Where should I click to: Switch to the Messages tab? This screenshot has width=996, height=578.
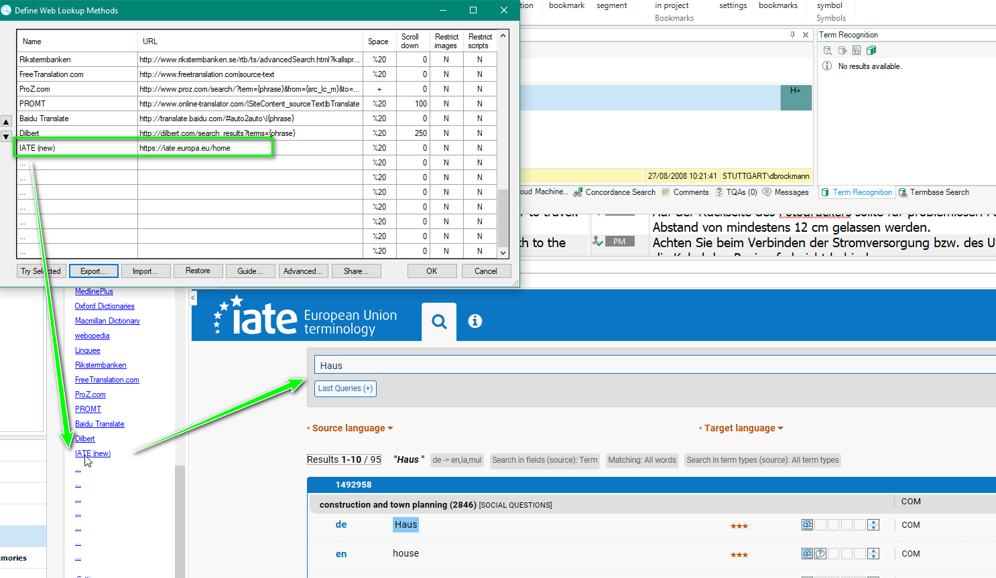786,192
